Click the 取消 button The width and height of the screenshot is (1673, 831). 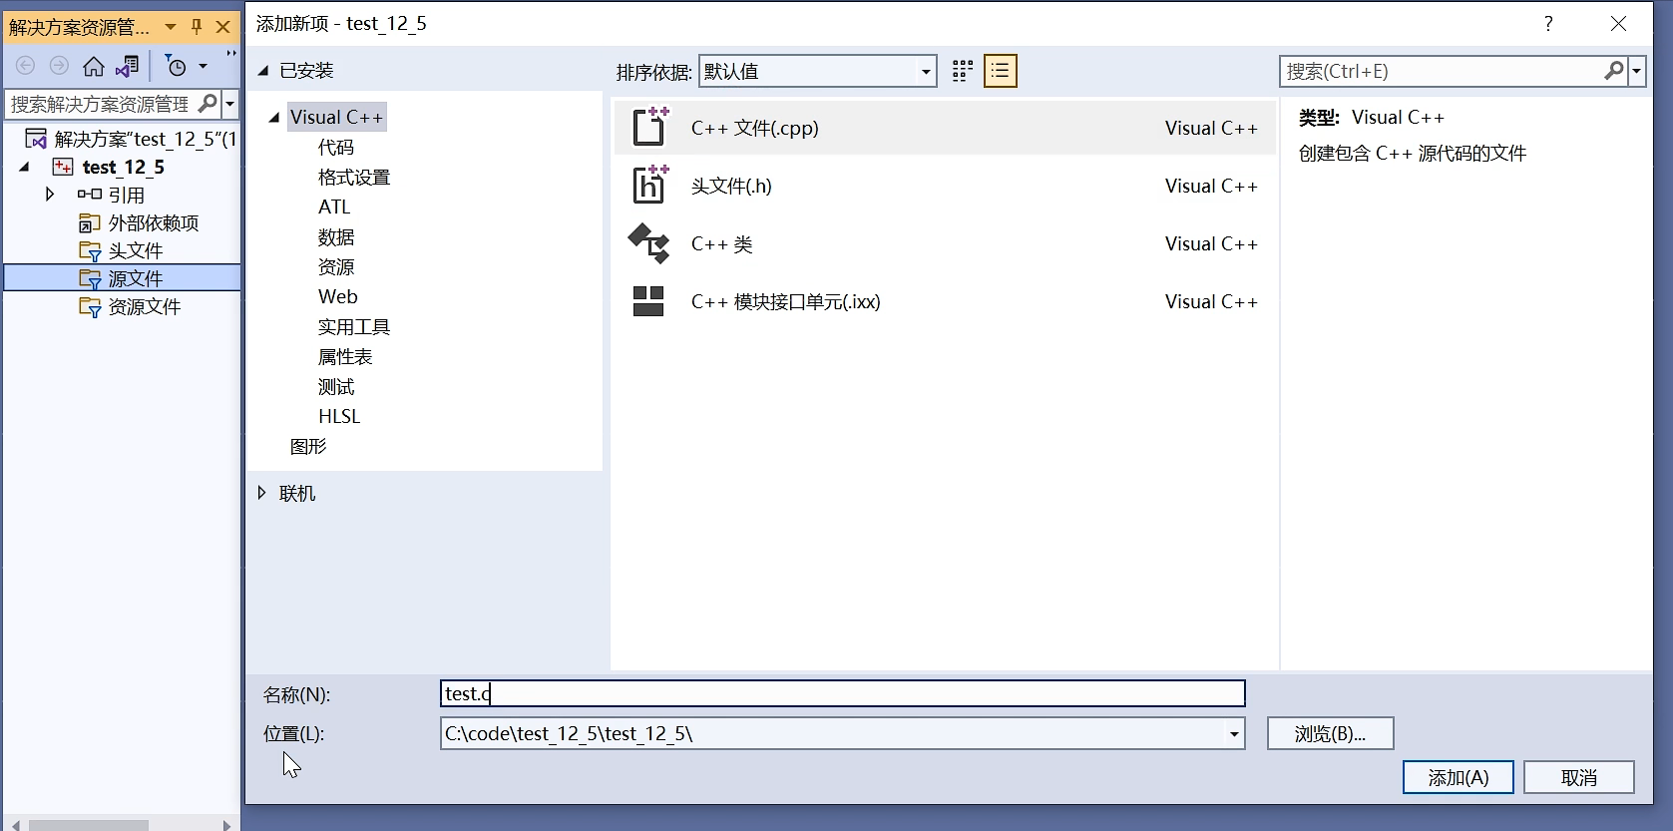[1578, 777]
